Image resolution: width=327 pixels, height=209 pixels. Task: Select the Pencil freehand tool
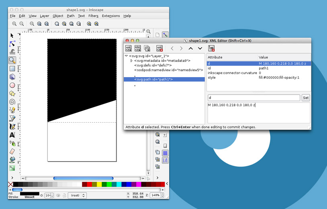(12, 110)
